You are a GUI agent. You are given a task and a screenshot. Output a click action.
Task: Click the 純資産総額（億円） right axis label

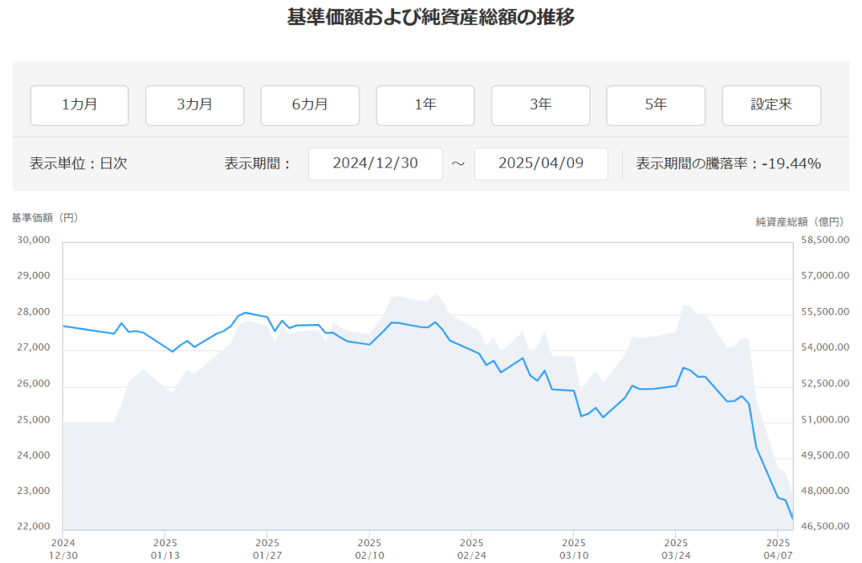[x=798, y=221]
